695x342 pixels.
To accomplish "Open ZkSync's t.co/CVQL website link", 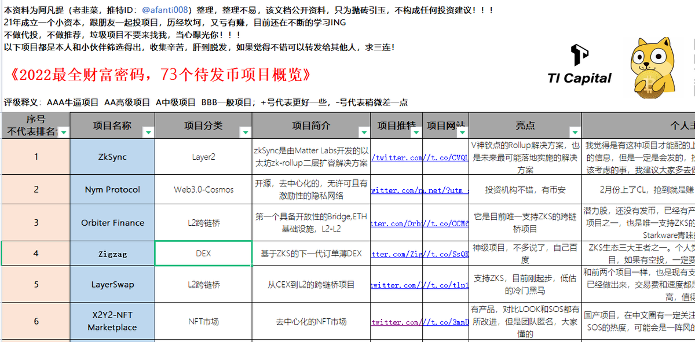I will coord(445,157).
